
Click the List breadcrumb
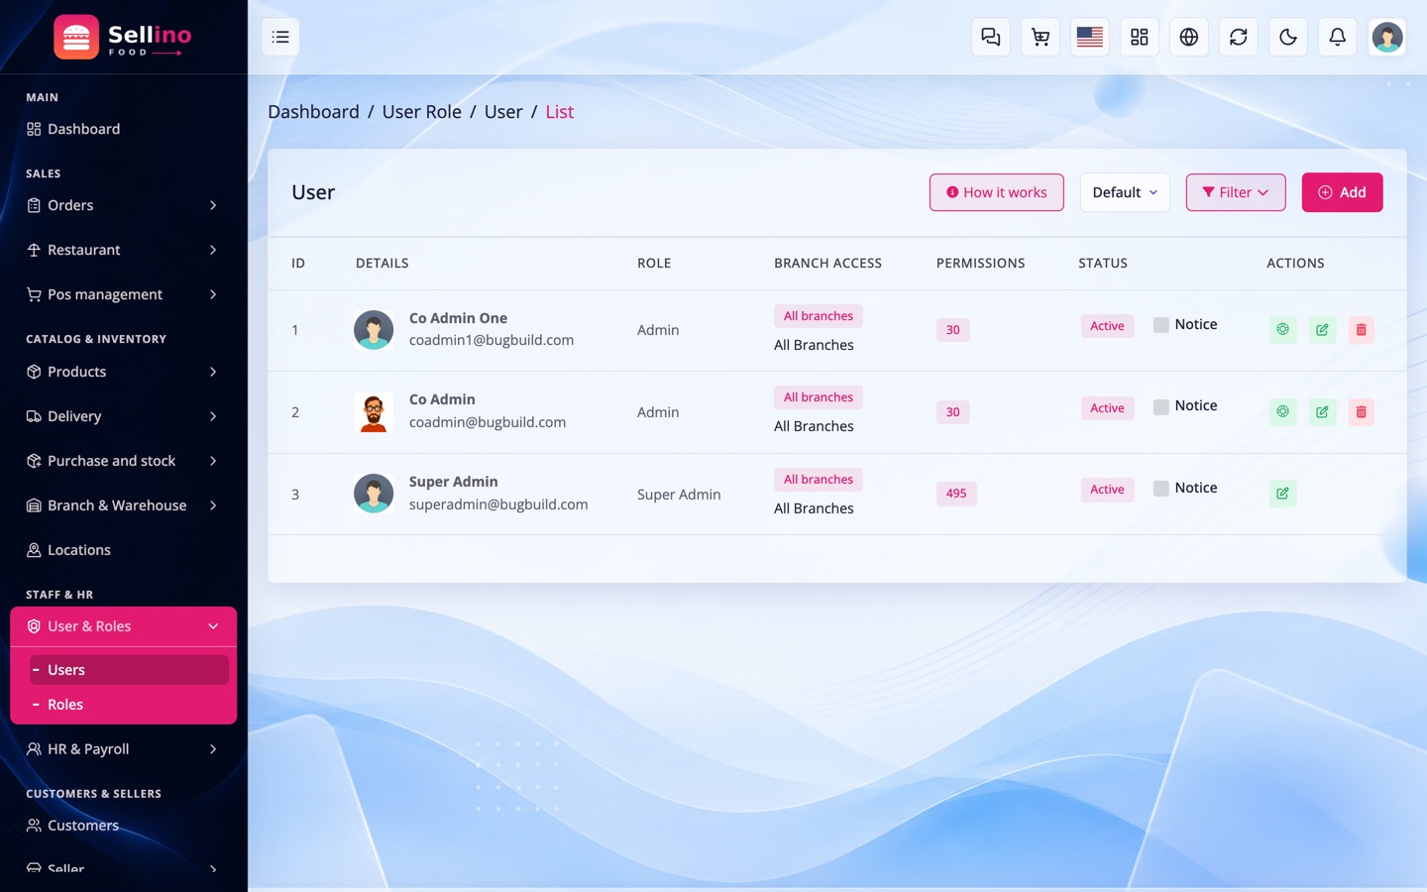560,112
